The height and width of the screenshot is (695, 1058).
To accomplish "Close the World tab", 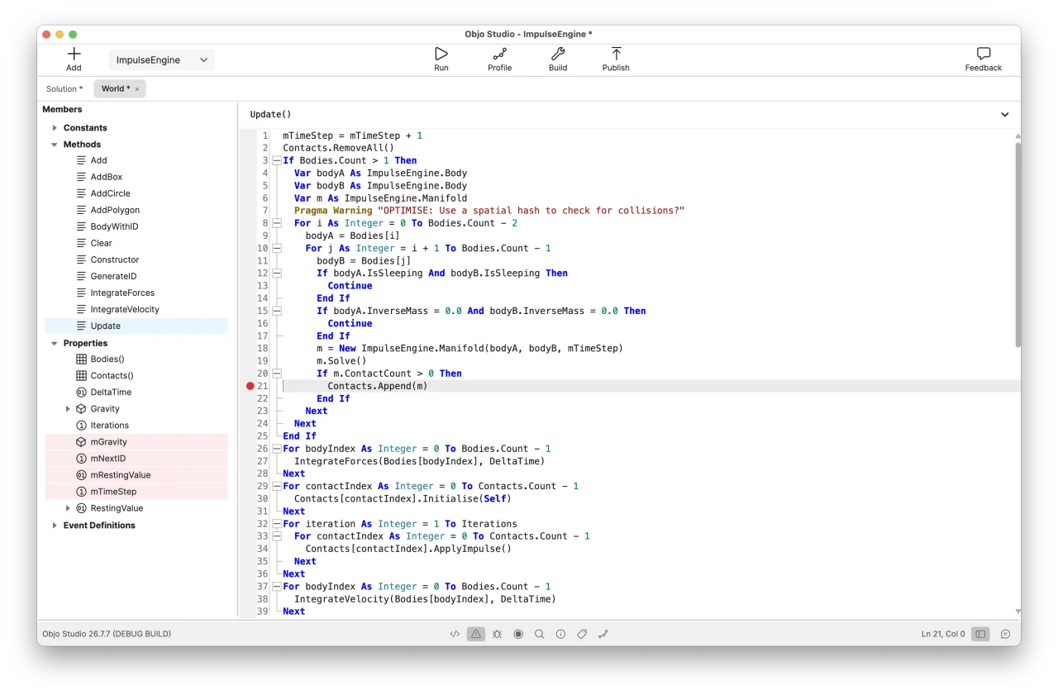I will tap(137, 89).
